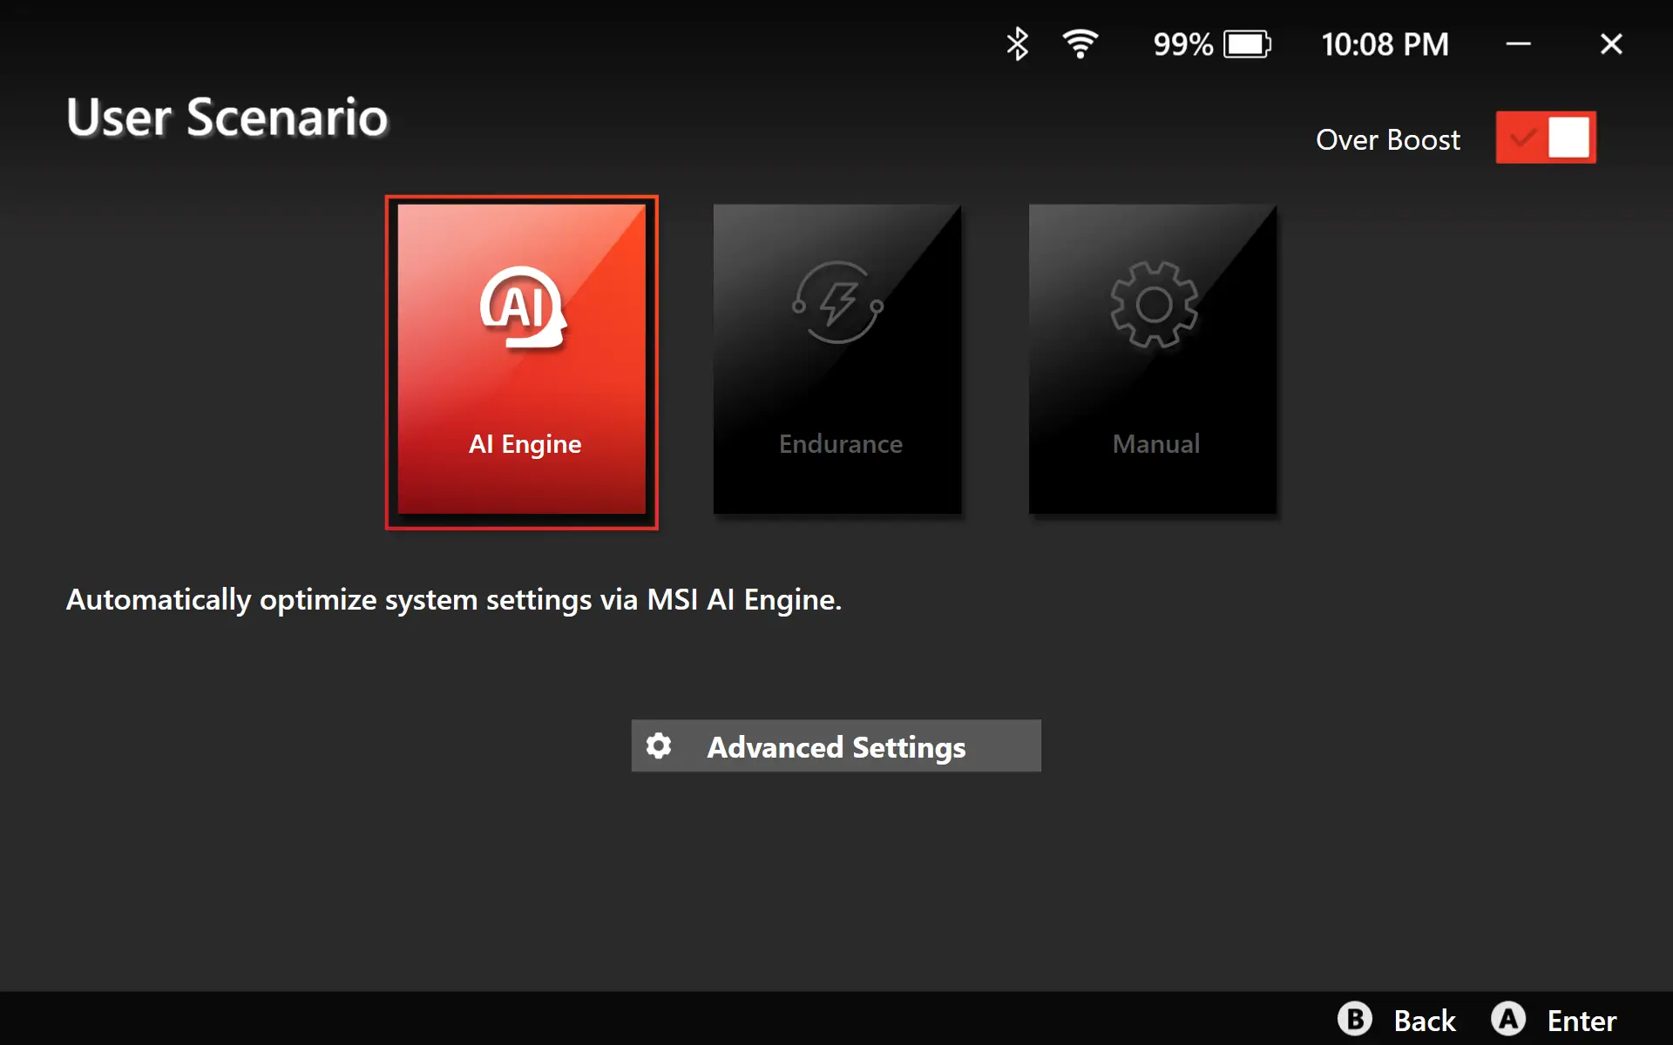Click the Manual gear icon

point(1154,305)
